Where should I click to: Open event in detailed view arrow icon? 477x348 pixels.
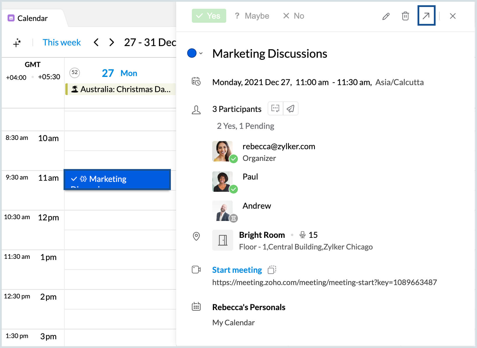[426, 16]
